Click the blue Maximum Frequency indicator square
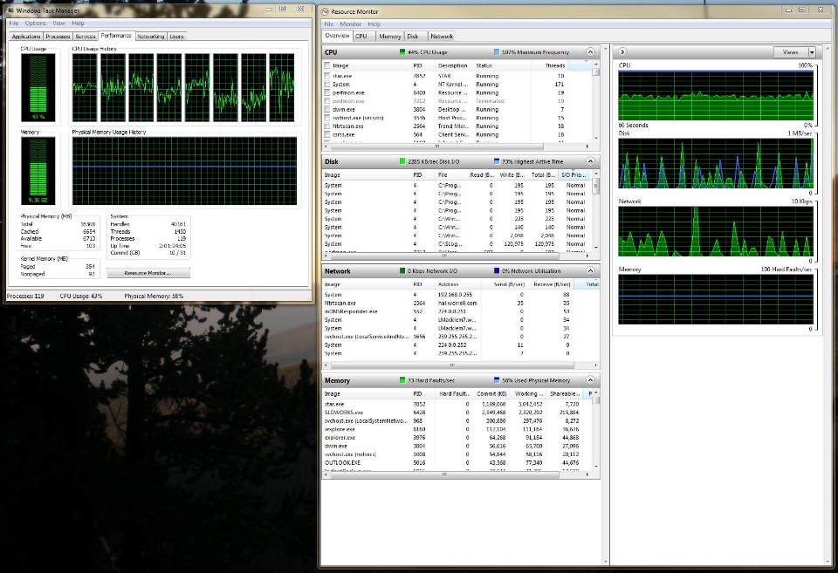This screenshot has height=573, width=838. click(497, 52)
